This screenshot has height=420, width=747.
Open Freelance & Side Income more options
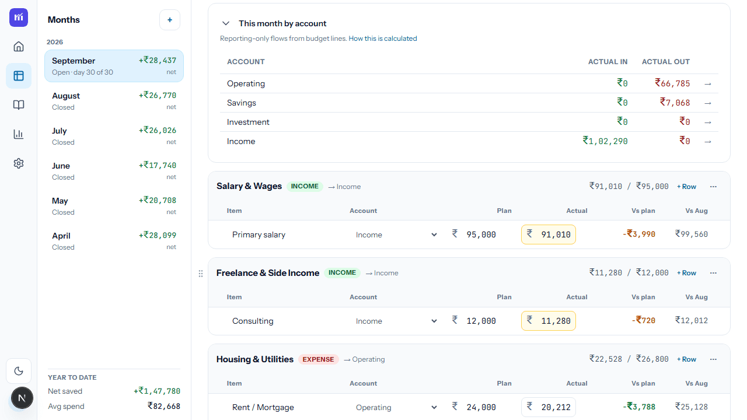coord(713,273)
